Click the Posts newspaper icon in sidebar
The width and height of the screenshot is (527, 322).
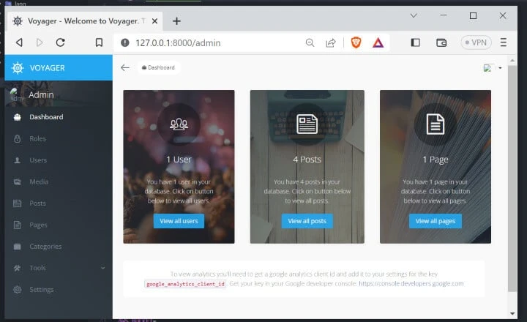pyautogui.click(x=18, y=203)
